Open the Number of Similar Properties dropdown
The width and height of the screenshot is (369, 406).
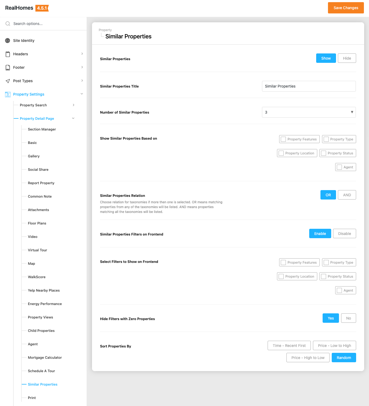pos(309,112)
